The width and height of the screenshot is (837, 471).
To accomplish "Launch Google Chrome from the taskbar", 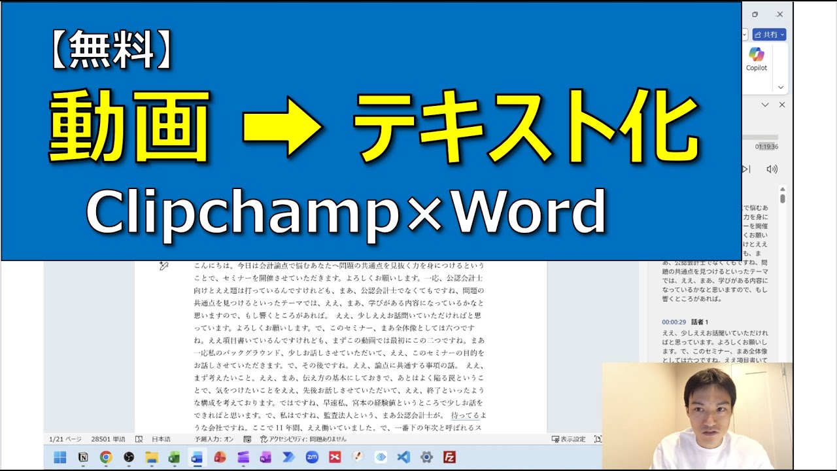I will (x=106, y=457).
